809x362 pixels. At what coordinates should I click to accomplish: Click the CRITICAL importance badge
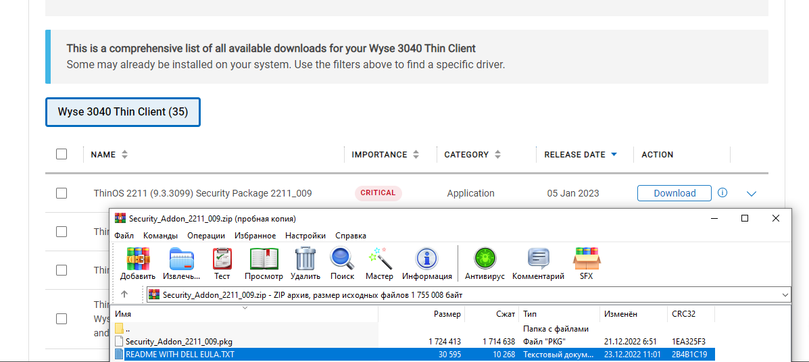pyautogui.click(x=378, y=193)
